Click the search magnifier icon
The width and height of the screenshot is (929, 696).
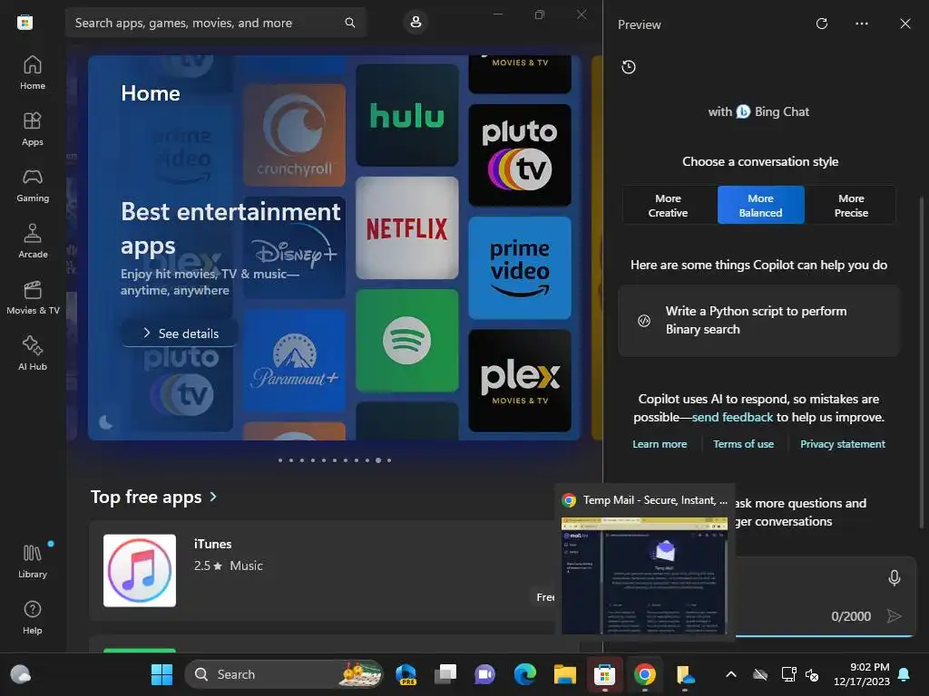pos(350,23)
